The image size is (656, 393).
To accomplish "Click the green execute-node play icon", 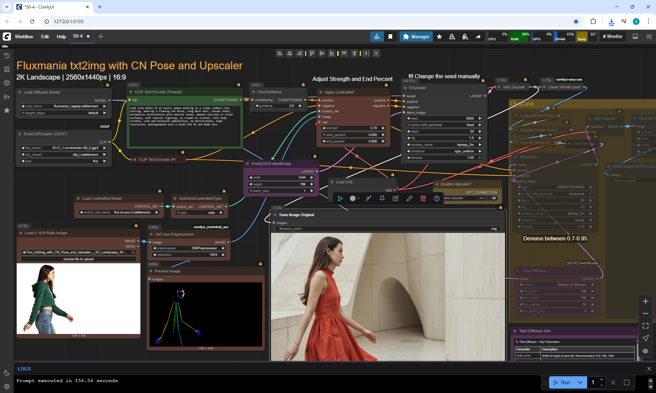I will pos(340,198).
